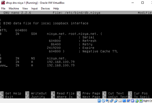
Task: Click the 'File: /etc/bind/db.nisya' header text
Action: [76, 13]
